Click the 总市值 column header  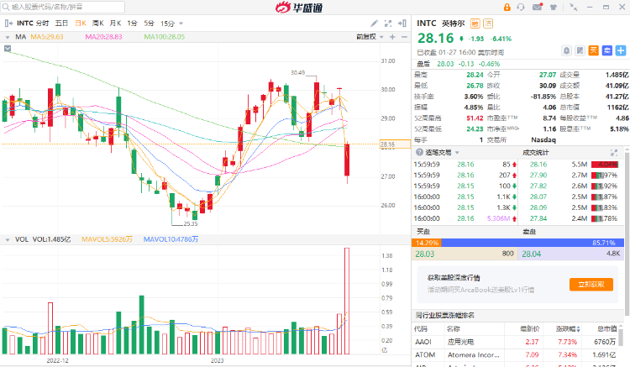click(x=606, y=329)
